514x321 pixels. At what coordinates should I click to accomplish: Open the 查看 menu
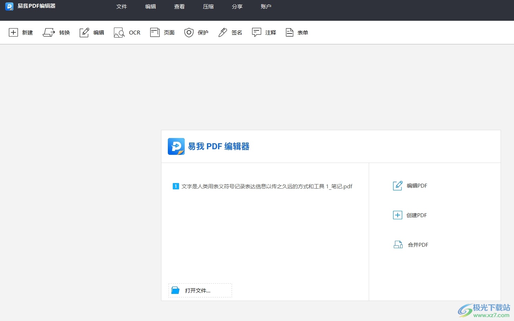[x=179, y=6]
